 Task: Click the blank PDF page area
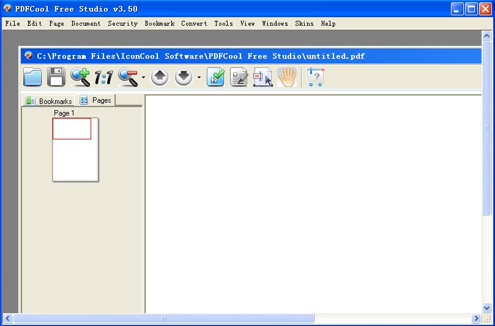pyautogui.click(x=313, y=204)
